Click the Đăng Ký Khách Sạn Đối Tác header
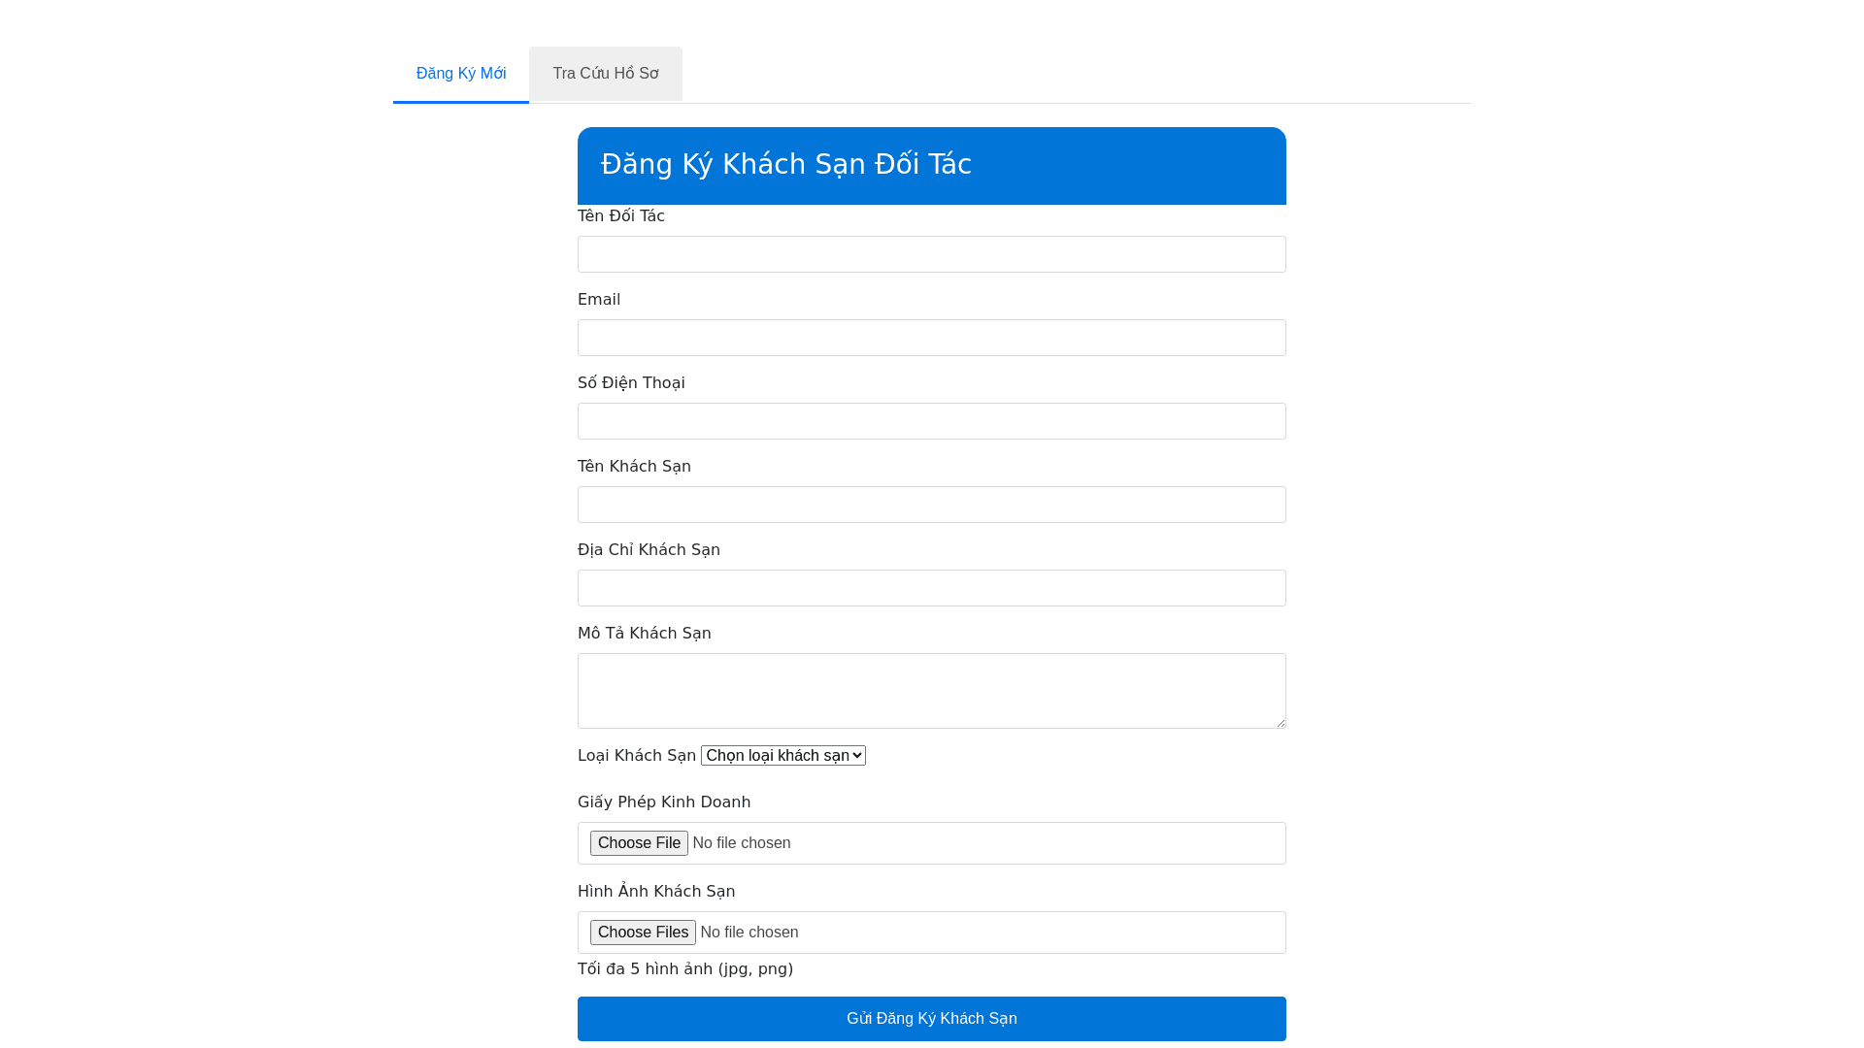Viewport: 1864px width, 1048px height. click(785, 165)
